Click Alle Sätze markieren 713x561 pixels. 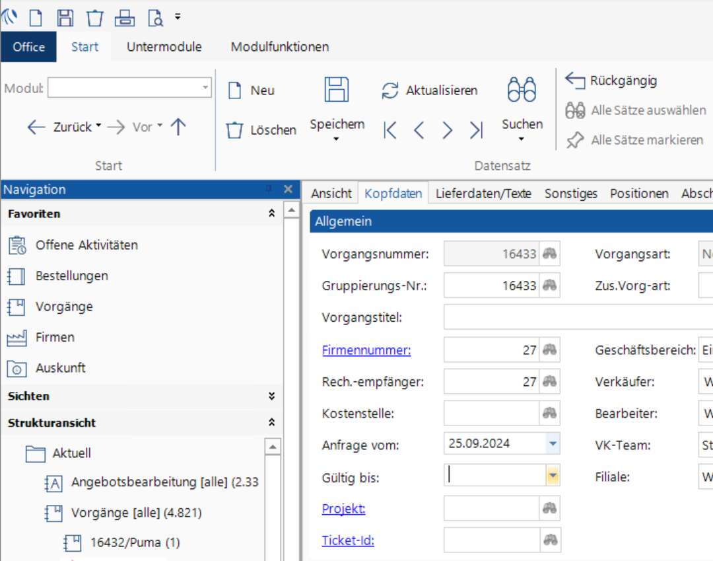(x=635, y=140)
